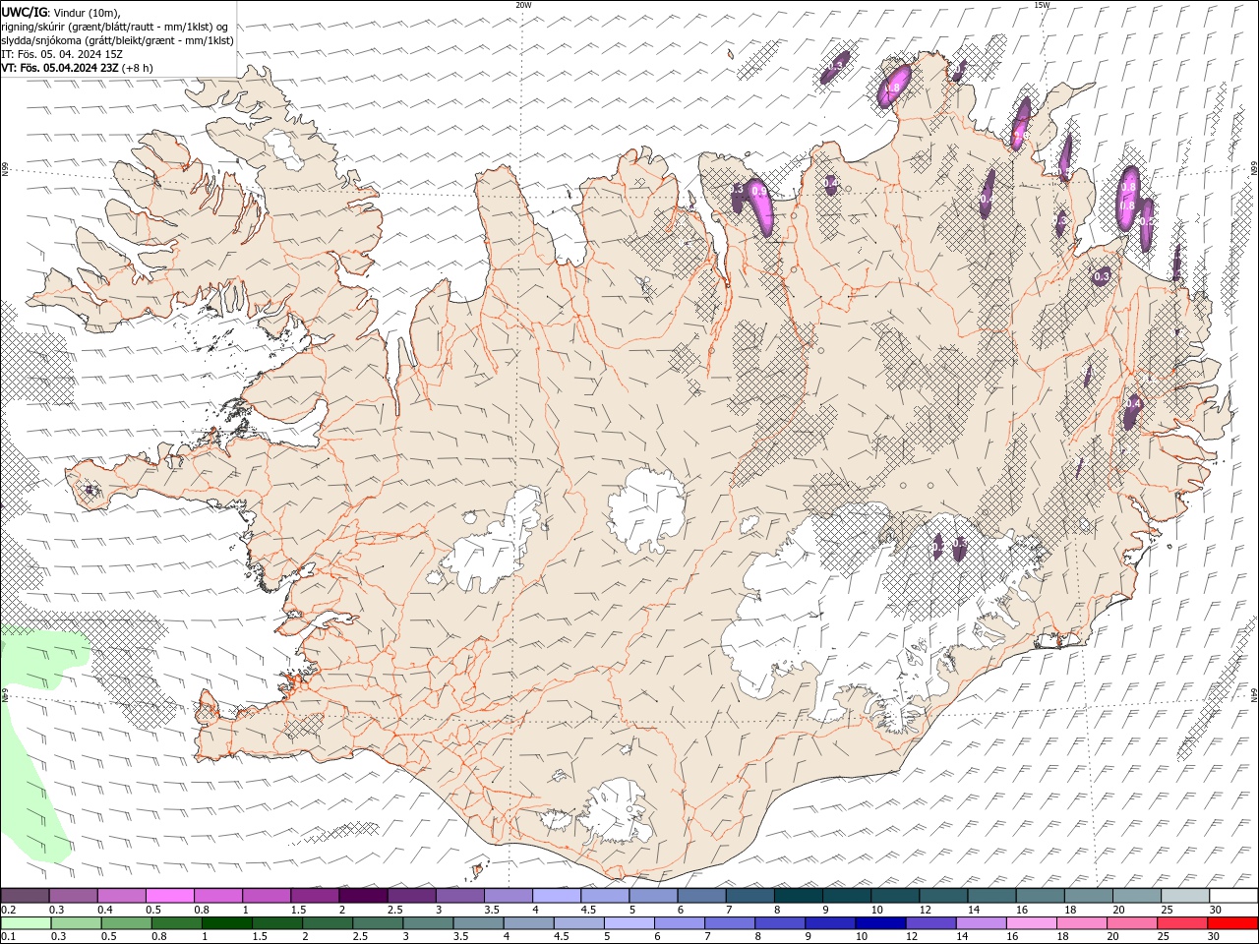Pick the snow-scale swatch labeled 0.5
The image size is (1259, 944).
click(170, 896)
